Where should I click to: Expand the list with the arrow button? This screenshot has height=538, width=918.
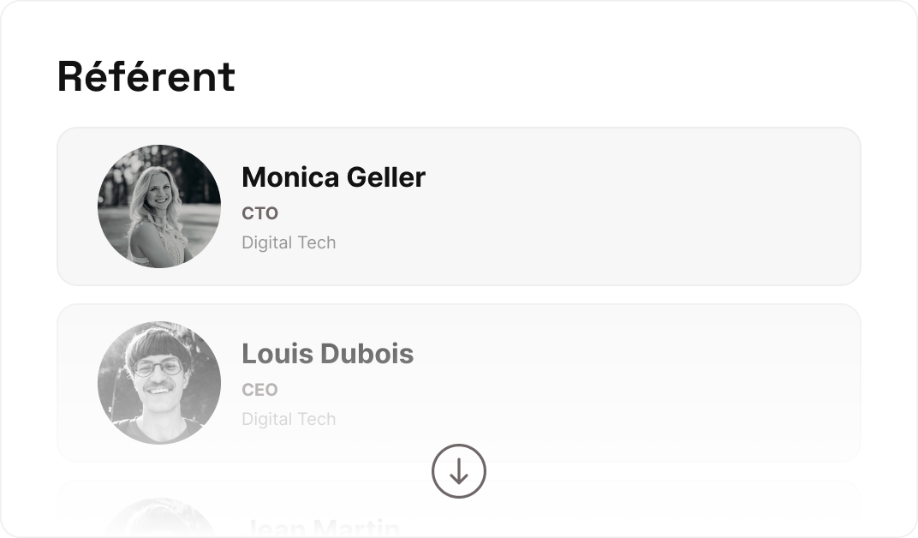458,471
